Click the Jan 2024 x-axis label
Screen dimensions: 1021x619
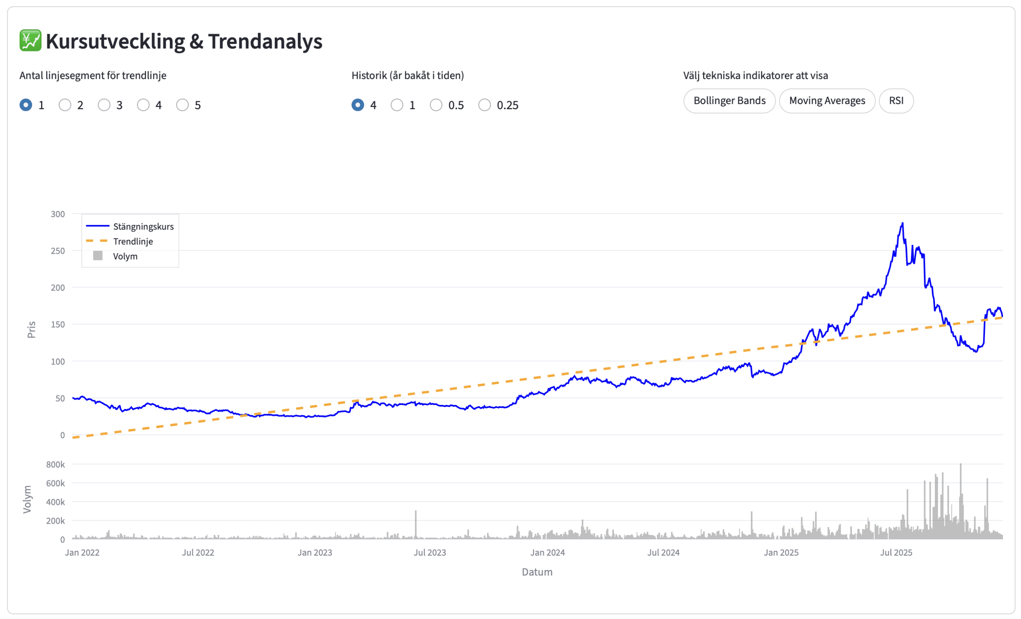pos(547,552)
